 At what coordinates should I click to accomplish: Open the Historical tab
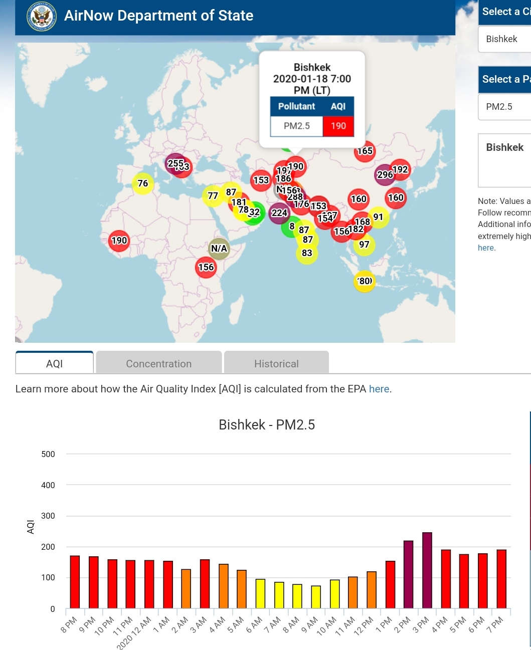pos(276,363)
